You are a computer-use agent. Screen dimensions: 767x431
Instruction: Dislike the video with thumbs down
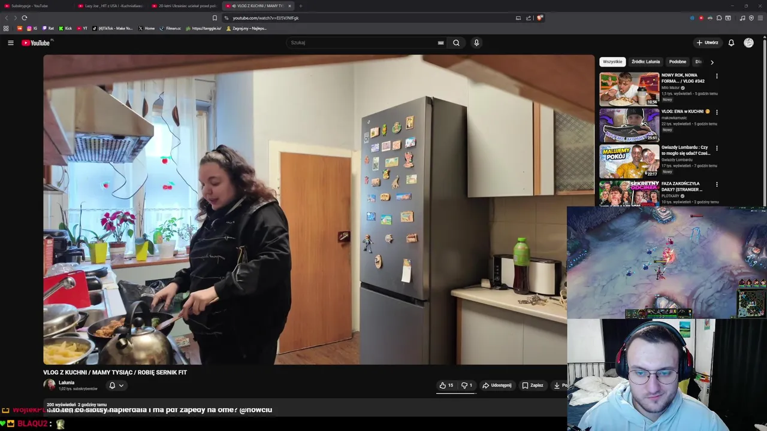click(467, 386)
